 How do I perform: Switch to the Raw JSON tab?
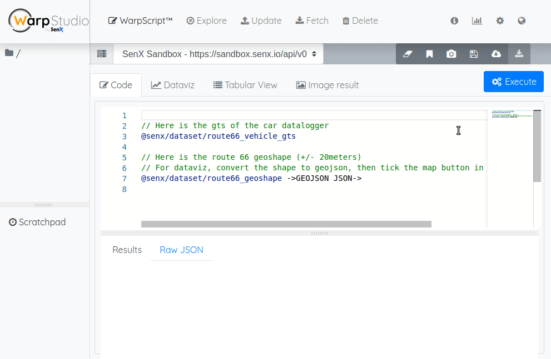click(181, 250)
